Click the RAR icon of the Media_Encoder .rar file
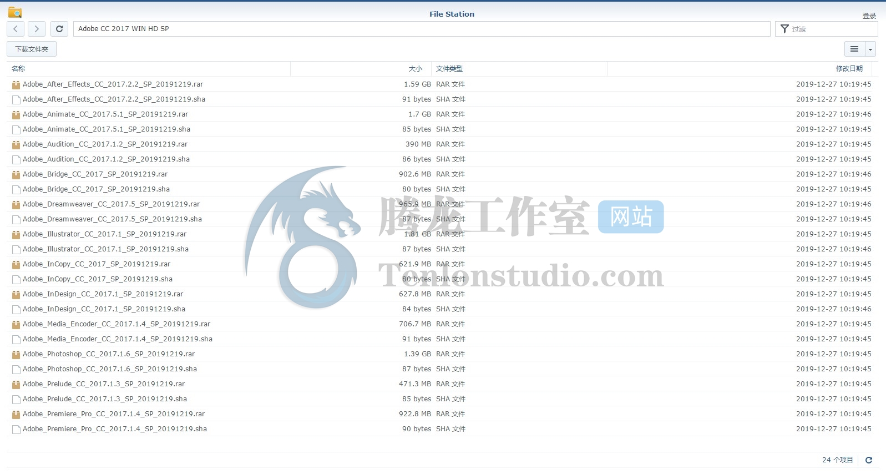The image size is (886, 474). coord(16,324)
